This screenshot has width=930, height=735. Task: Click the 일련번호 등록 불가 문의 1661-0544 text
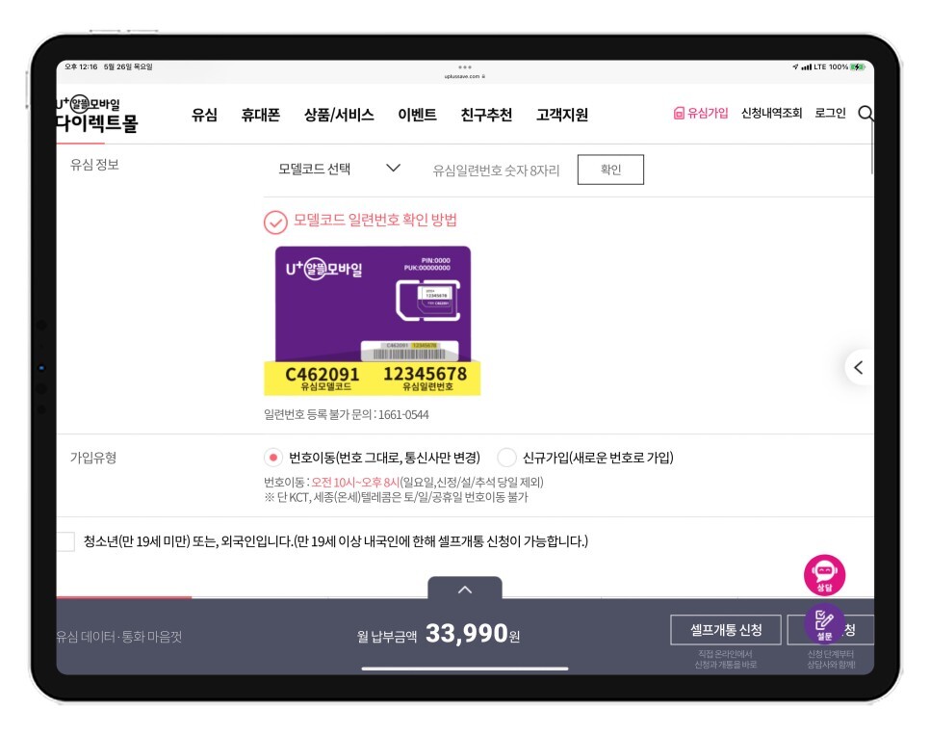[x=346, y=415]
